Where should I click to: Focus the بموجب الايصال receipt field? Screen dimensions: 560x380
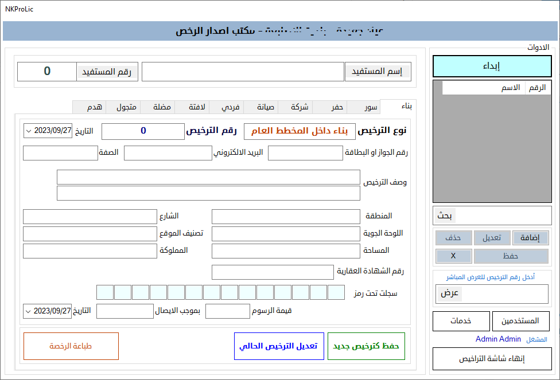(125, 311)
